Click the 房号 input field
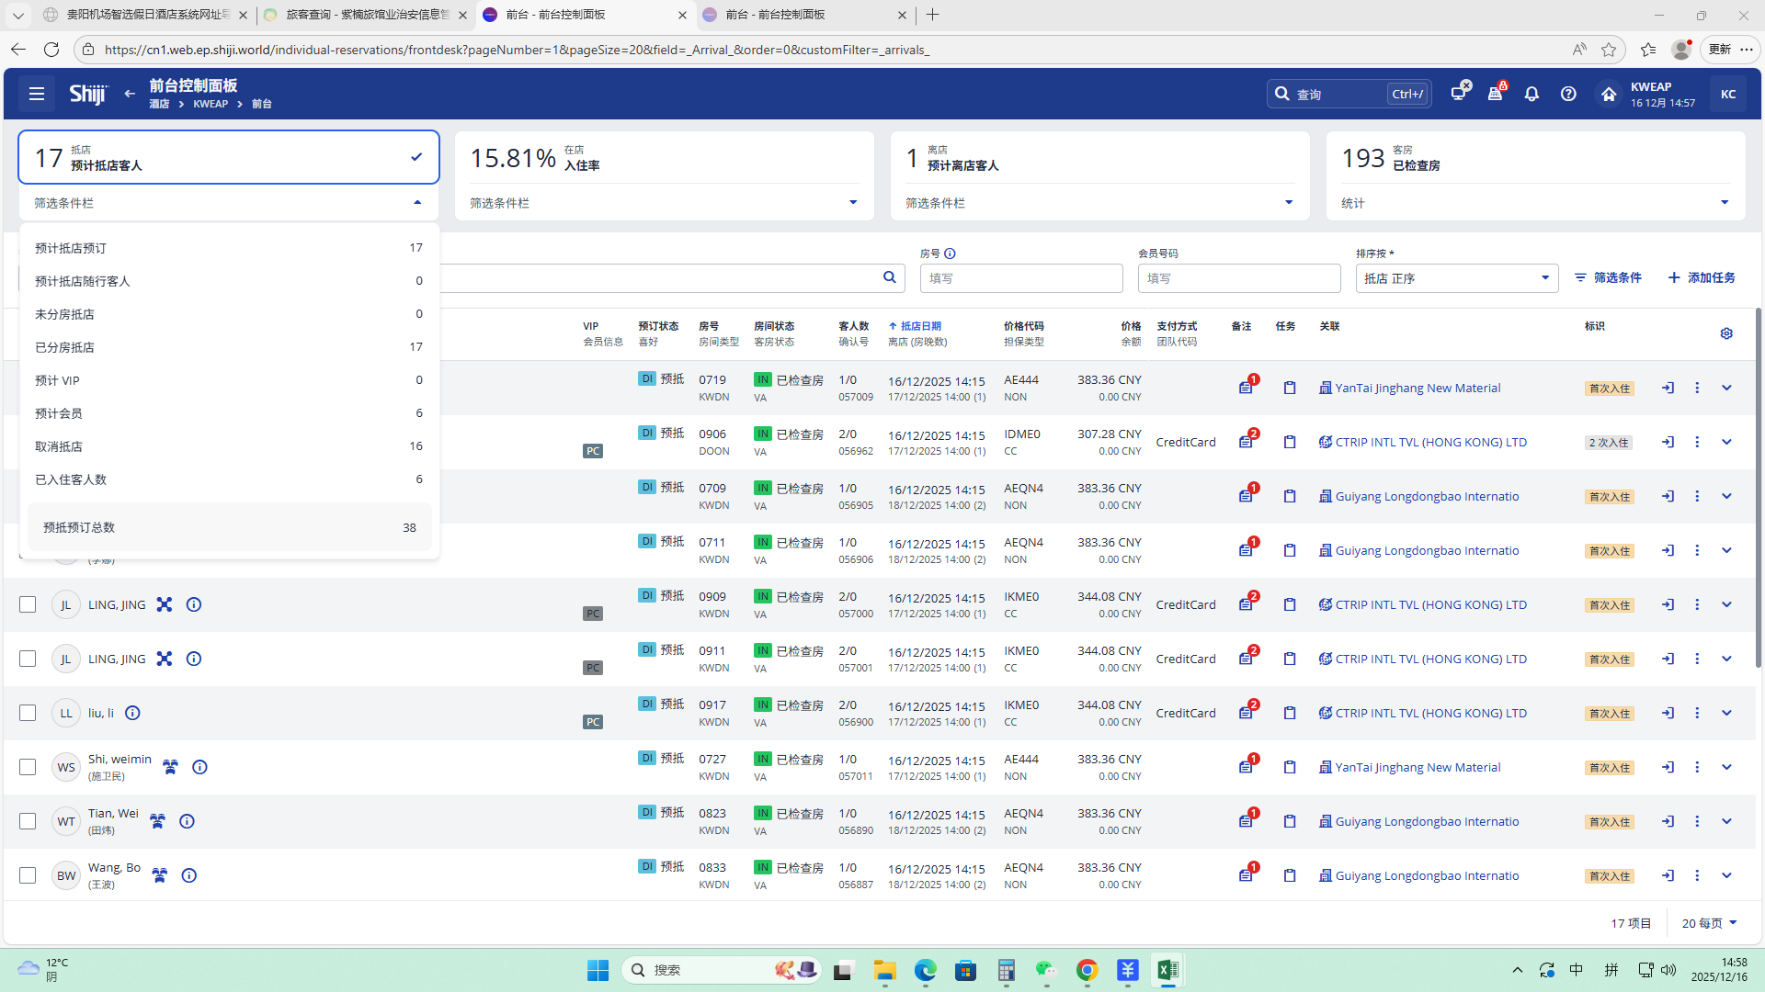 point(1020,278)
